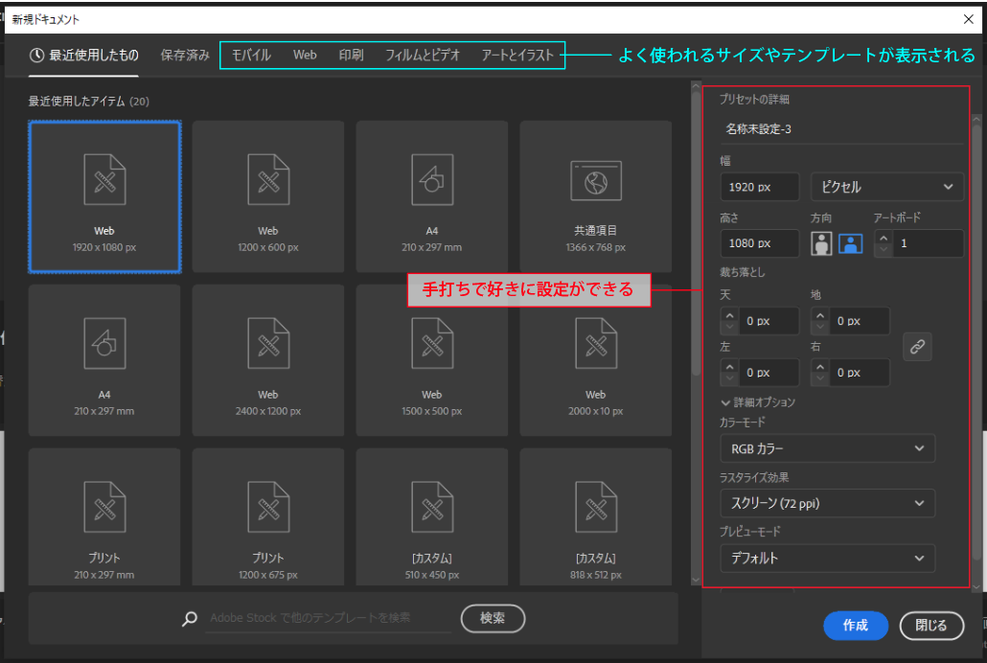Image resolution: width=987 pixels, height=663 pixels.
Task: Click the chain link icon beside bleed fields
Action: tap(917, 347)
